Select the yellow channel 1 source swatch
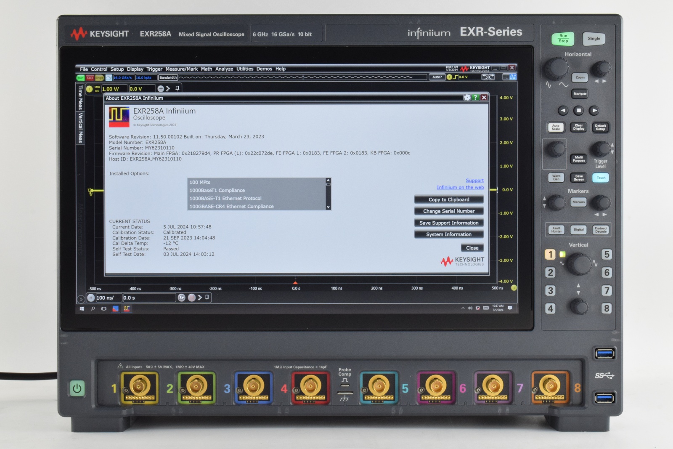673x449 pixels. [90, 89]
